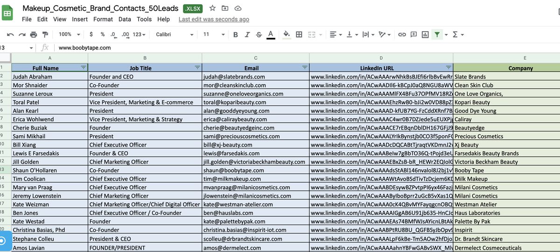This screenshot has width=560, height=252.
Task: Select the cell 'judah@slatebrands.com'
Action: 255,77
